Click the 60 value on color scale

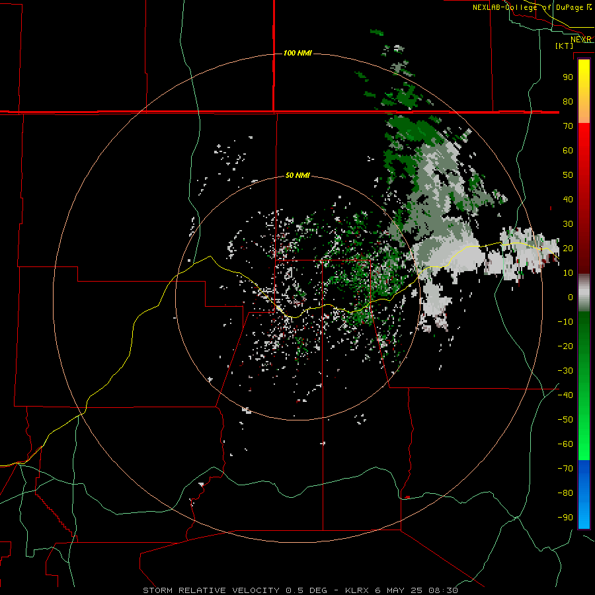click(x=568, y=150)
